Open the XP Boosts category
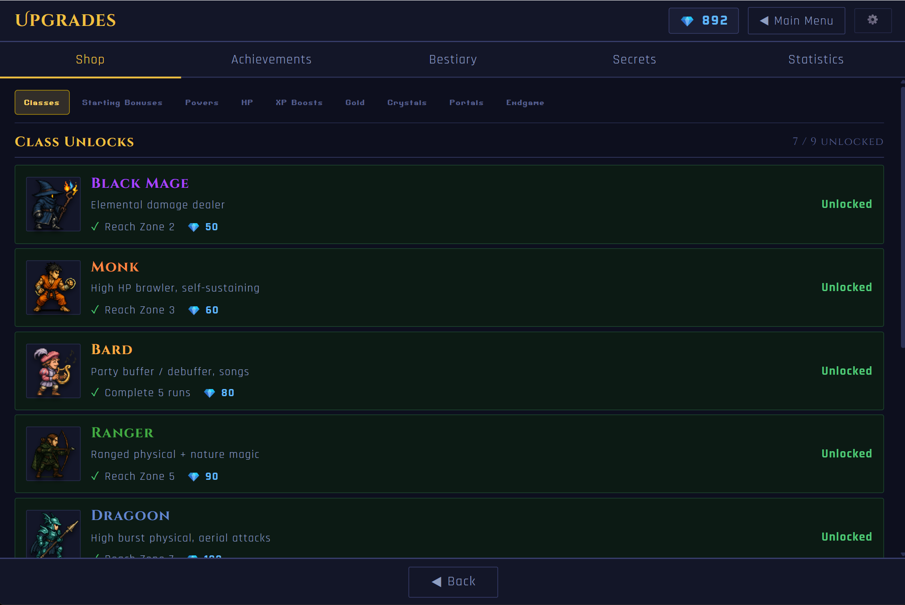This screenshot has width=905, height=605. [299, 102]
